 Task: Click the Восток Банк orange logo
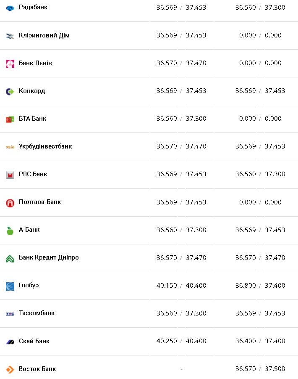pos(10,369)
